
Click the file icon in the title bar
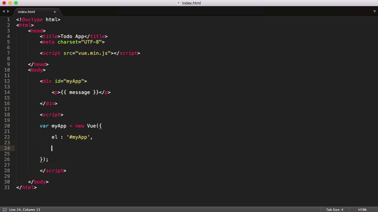179,3
